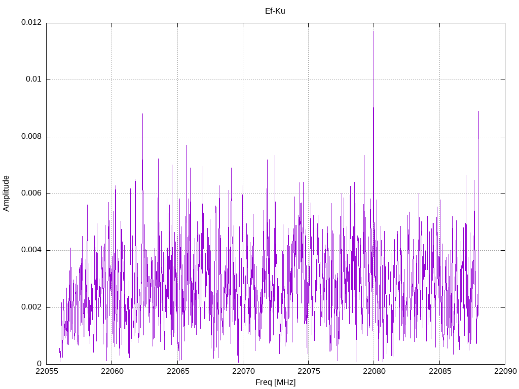Select the 'Amplitude' y-axis label
The image size is (519, 389).
click(6, 193)
